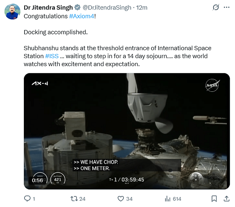235x207 pixels.
Task: Click the @DrJitendraSingh handle
Action: tap(107, 8)
